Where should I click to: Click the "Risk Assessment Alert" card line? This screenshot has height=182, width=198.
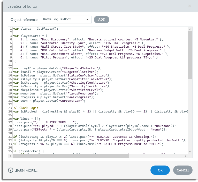click(x=94, y=54)
